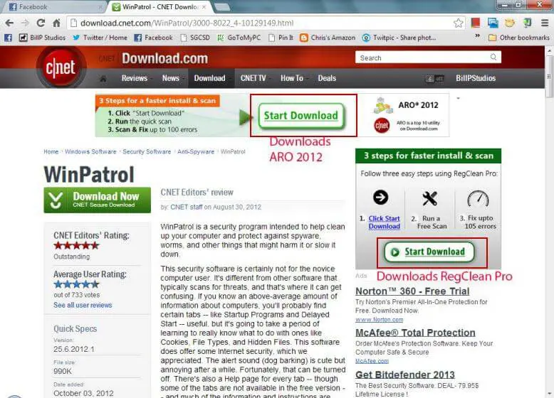This screenshot has width=554, height=398.
Task: Close the WinPatrol browser tab
Action: [x=204, y=7]
